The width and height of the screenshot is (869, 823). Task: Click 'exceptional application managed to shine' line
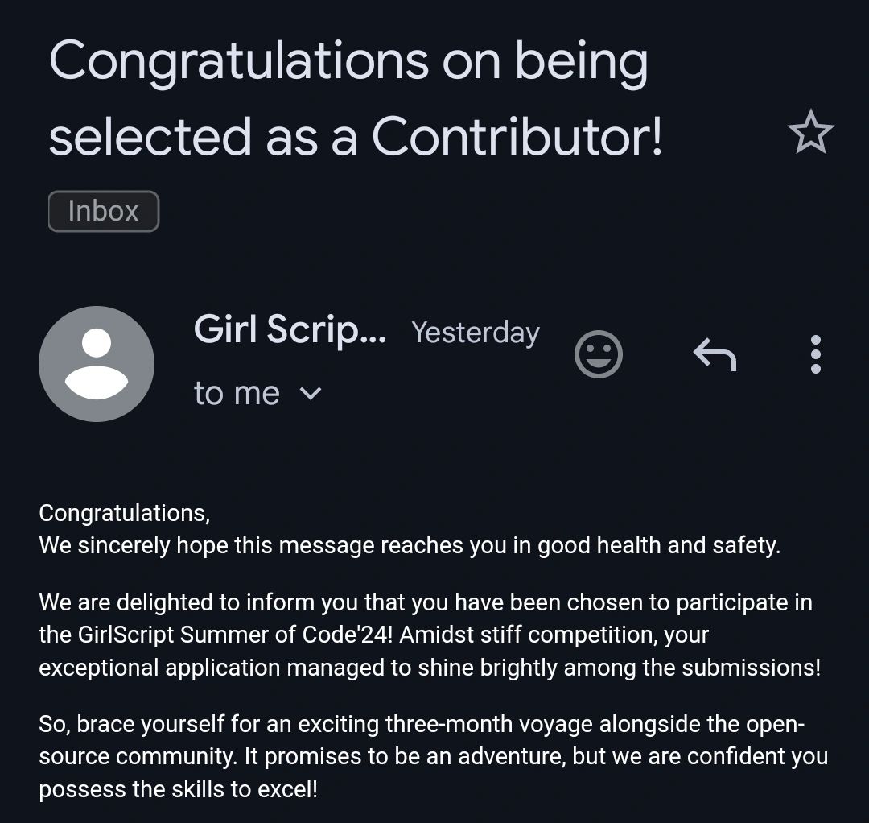(x=430, y=668)
